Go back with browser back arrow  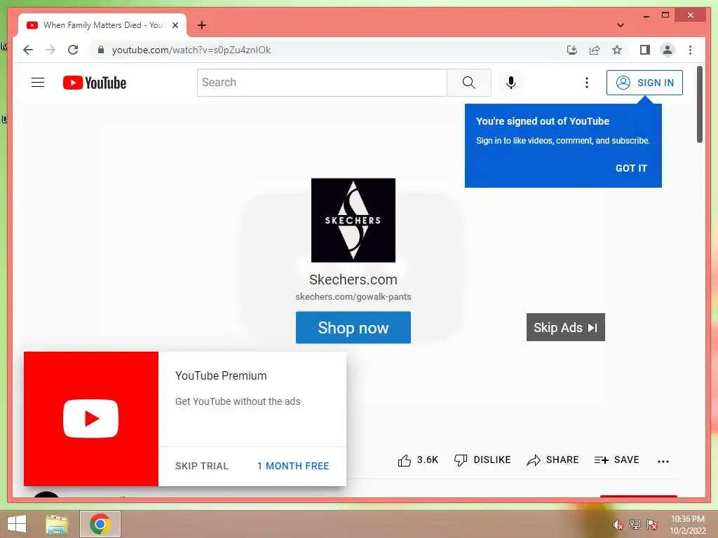28,50
